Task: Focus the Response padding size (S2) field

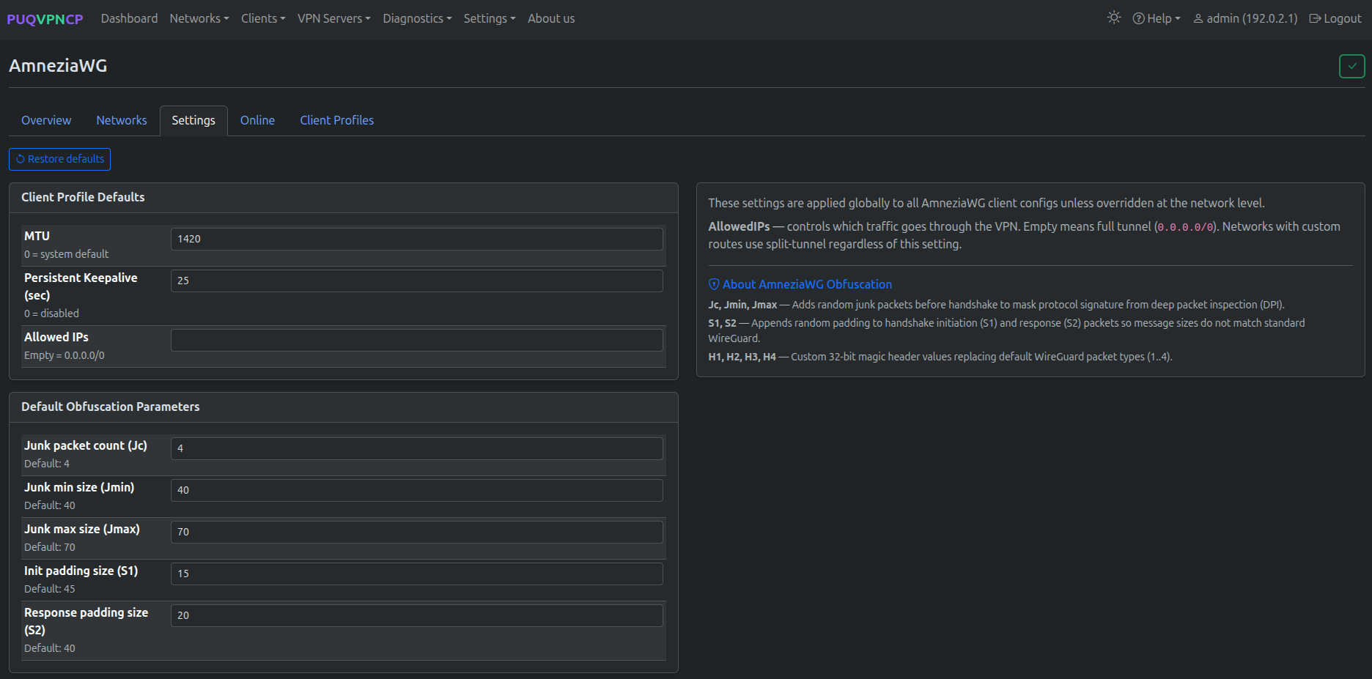Action: [417, 615]
